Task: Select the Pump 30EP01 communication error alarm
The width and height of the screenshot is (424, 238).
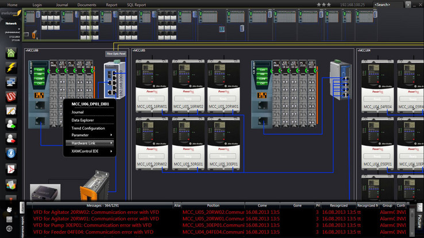Action: coord(92,225)
